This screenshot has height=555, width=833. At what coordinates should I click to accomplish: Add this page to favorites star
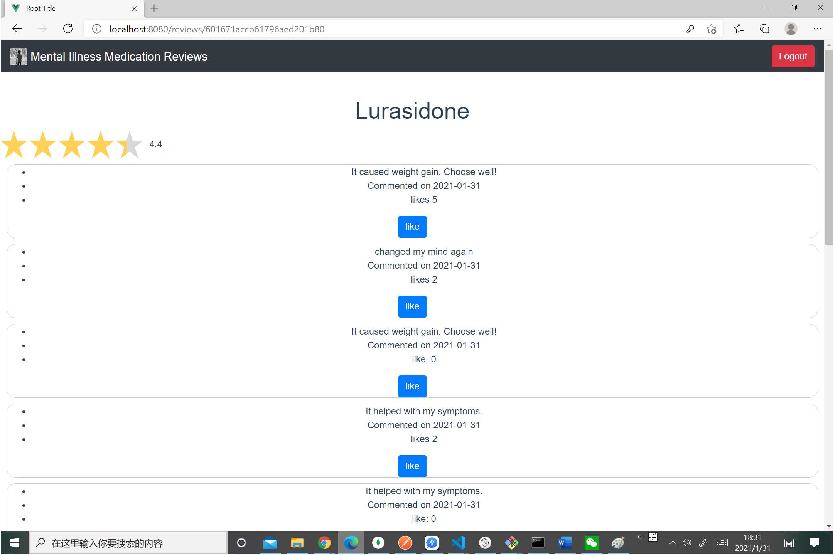click(711, 29)
